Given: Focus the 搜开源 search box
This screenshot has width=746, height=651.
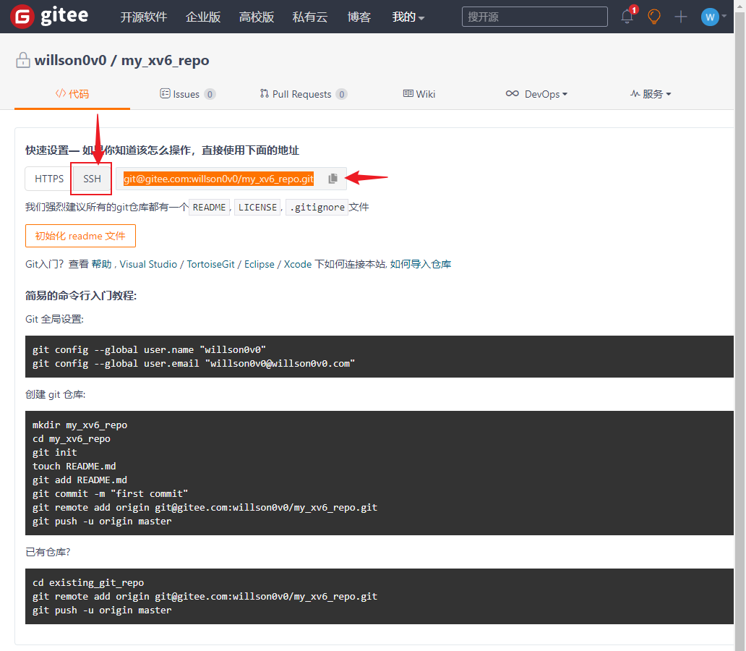Looking at the screenshot, I should tap(534, 17).
